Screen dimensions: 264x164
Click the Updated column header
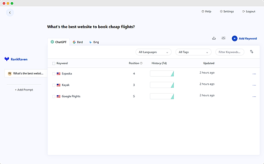209,63
